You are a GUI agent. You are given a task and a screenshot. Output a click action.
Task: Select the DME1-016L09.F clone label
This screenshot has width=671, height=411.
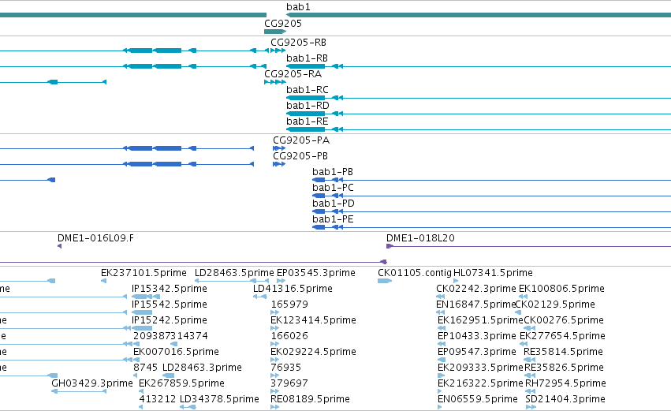pos(95,238)
